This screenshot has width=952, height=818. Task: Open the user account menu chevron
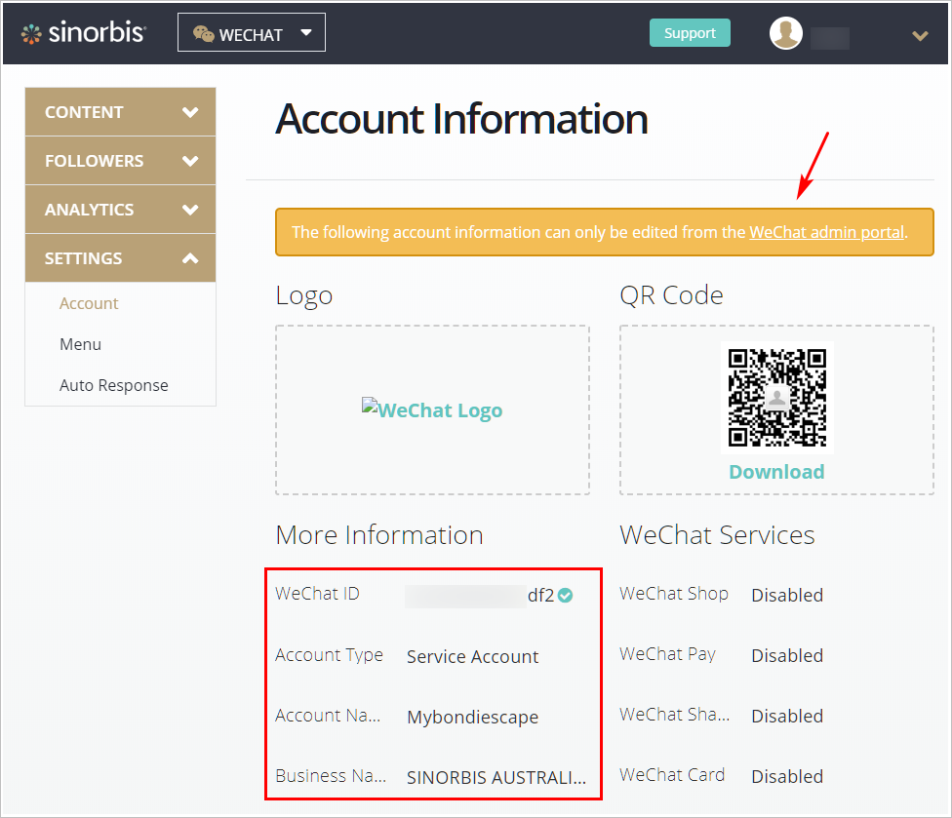tap(920, 36)
